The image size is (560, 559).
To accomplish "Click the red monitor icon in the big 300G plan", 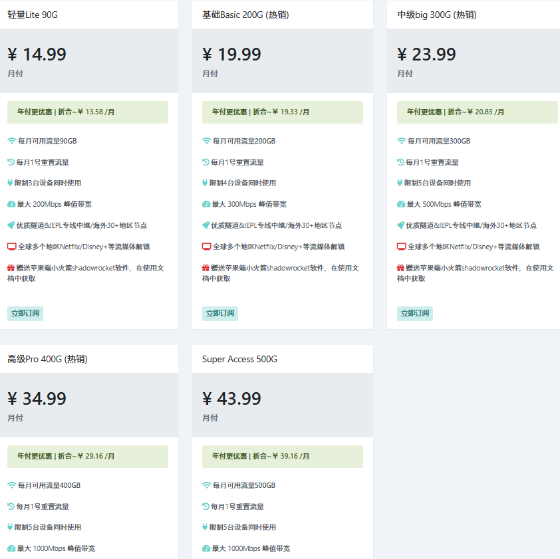I will tap(402, 247).
